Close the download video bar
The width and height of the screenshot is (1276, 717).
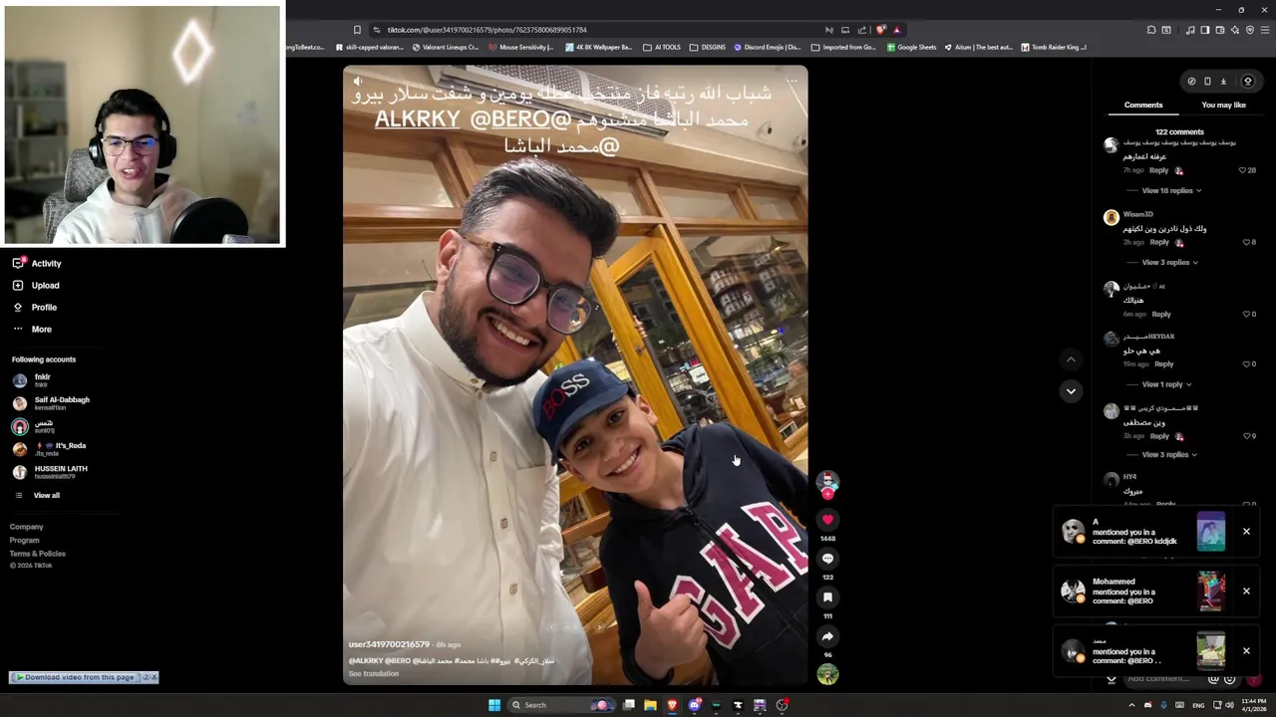[x=154, y=677]
